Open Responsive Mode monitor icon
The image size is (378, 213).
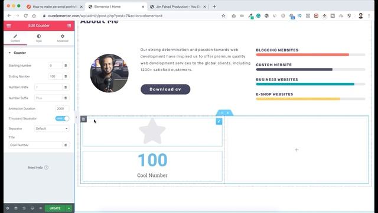(32, 208)
